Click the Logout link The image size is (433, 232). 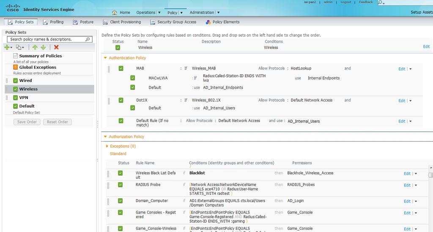pos(346,2)
